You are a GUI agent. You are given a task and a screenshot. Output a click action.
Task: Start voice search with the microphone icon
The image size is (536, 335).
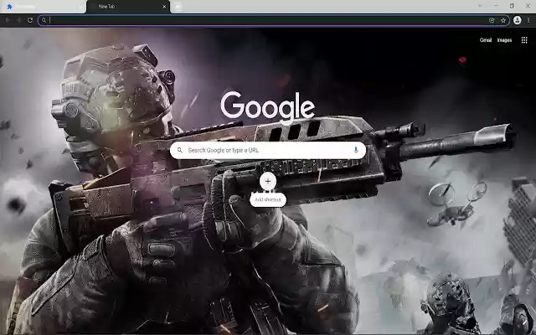click(356, 150)
